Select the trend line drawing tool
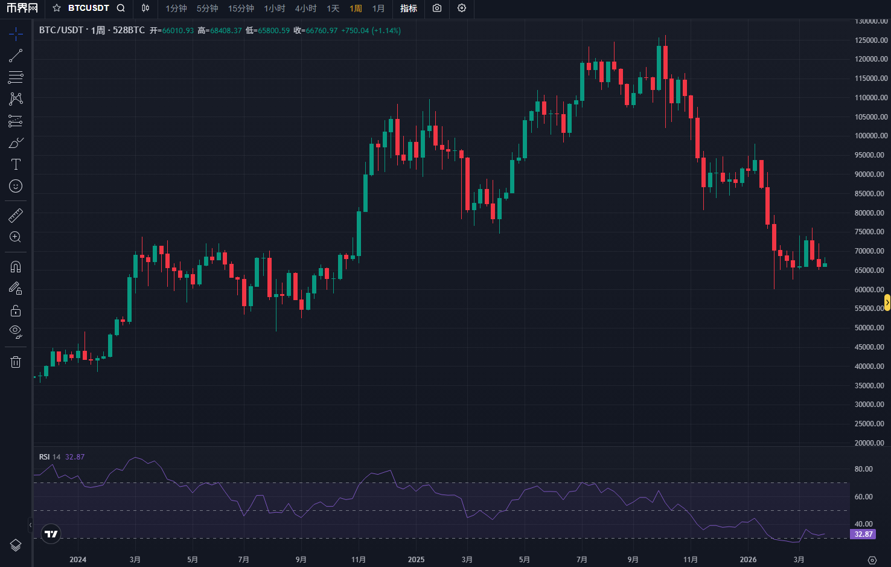 (16, 56)
